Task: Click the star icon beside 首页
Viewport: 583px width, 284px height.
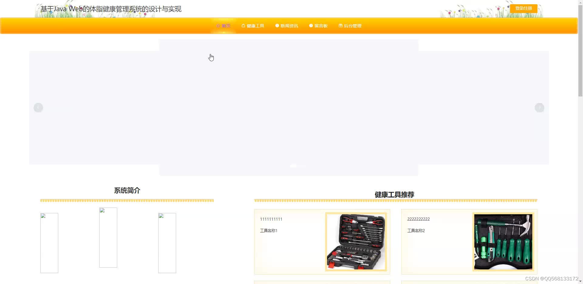Action: tap(218, 26)
